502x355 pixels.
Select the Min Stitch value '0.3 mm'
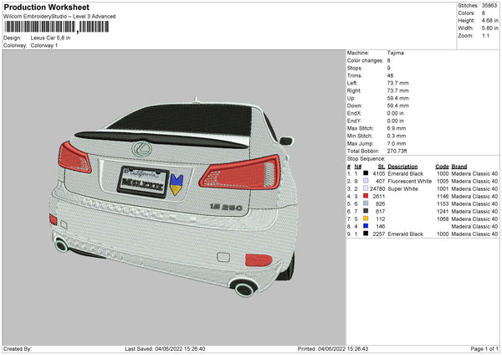tap(397, 136)
